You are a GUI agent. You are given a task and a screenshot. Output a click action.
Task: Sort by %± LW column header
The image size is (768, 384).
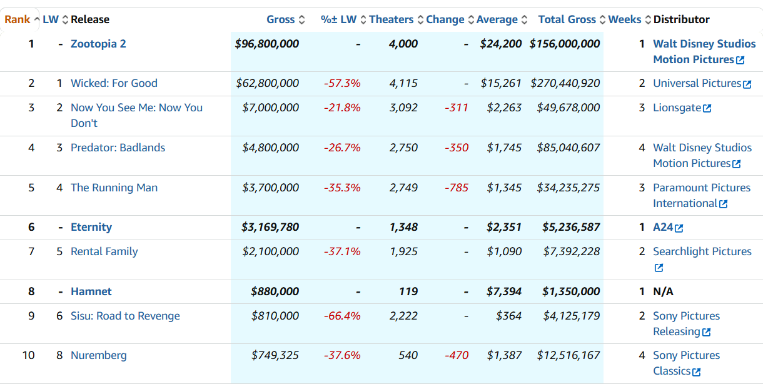[338, 19]
